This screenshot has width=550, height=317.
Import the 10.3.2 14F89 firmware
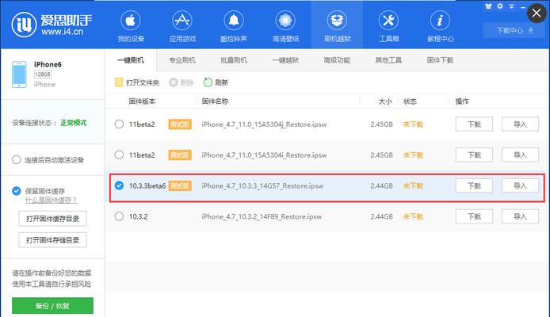tap(520, 216)
